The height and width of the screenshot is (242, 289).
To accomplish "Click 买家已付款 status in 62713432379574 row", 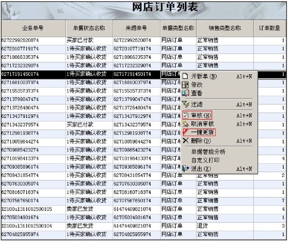I will tap(80, 125).
